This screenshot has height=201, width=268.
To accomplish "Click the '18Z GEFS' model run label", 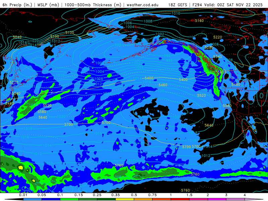I will tap(178, 5).
